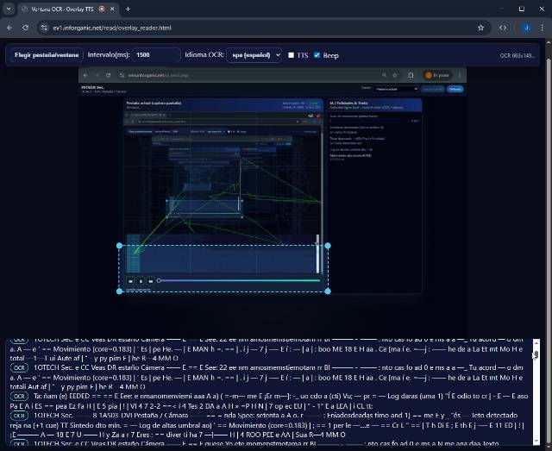
Task: Open a new browser tab with plus
Action: 128,9
